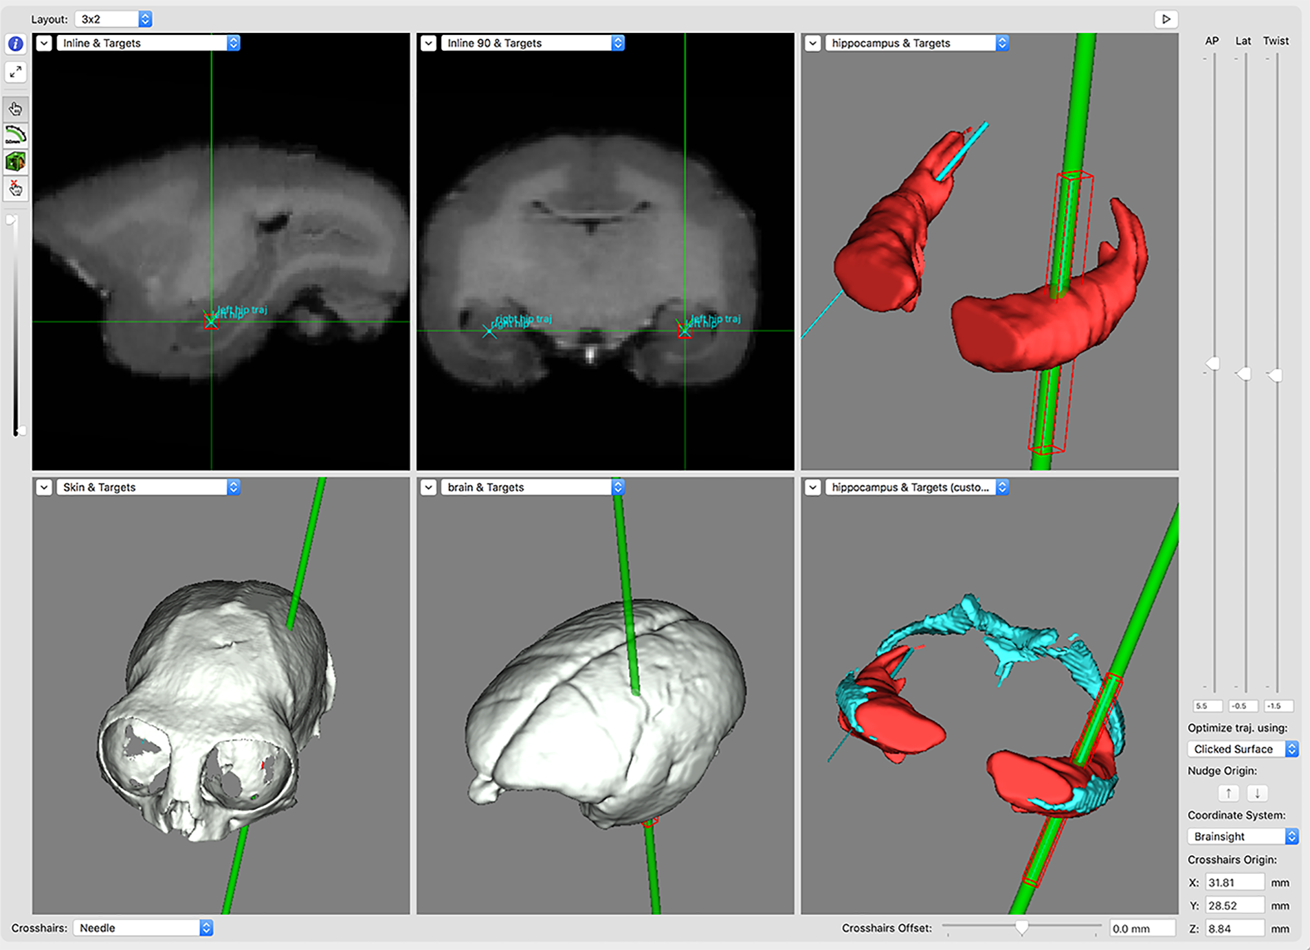Select the hand tool with red X
The height and width of the screenshot is (950, 1310).
pyautogui.click(x=15, y=188)
